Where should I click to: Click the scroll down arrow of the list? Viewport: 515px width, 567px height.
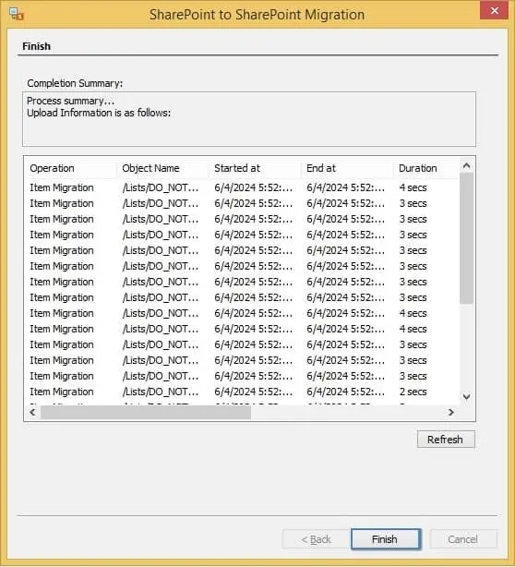pos(466,397)
